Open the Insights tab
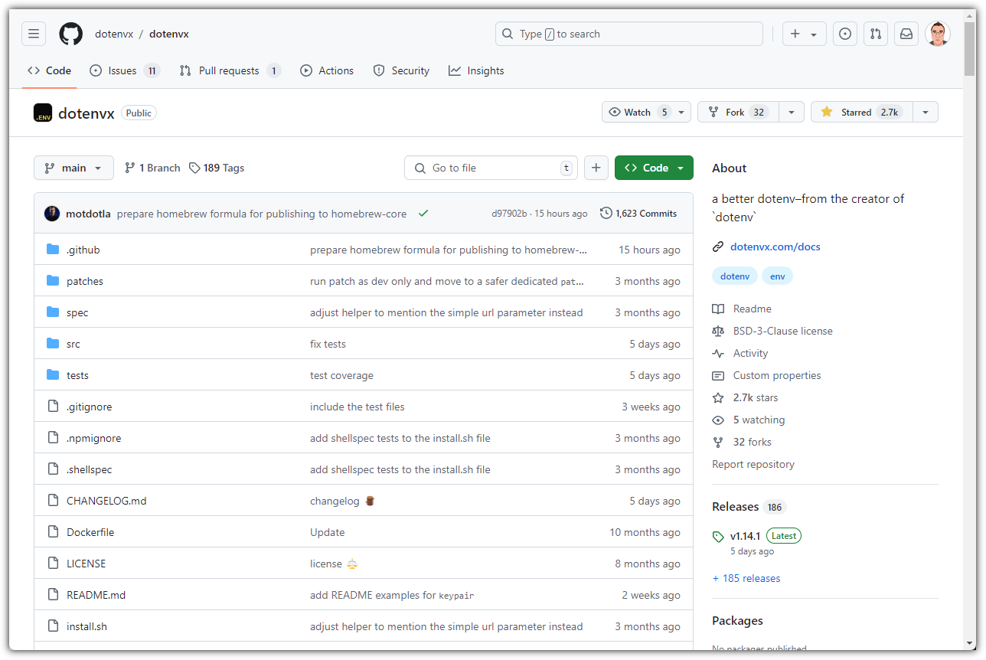Image resolution: width=986 pixels, height=660 pixels. tap(476, 70)
